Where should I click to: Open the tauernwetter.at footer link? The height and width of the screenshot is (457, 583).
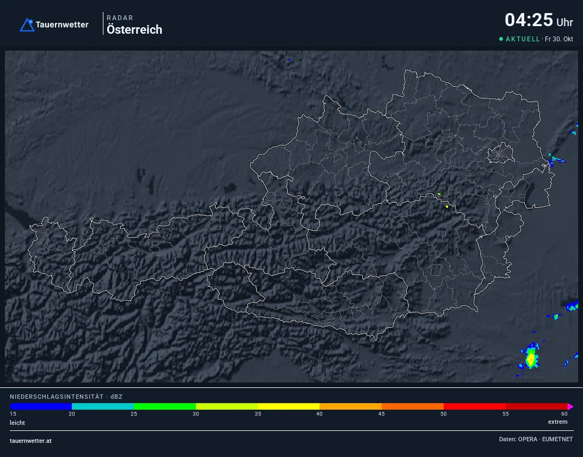[x=31, y=441]
